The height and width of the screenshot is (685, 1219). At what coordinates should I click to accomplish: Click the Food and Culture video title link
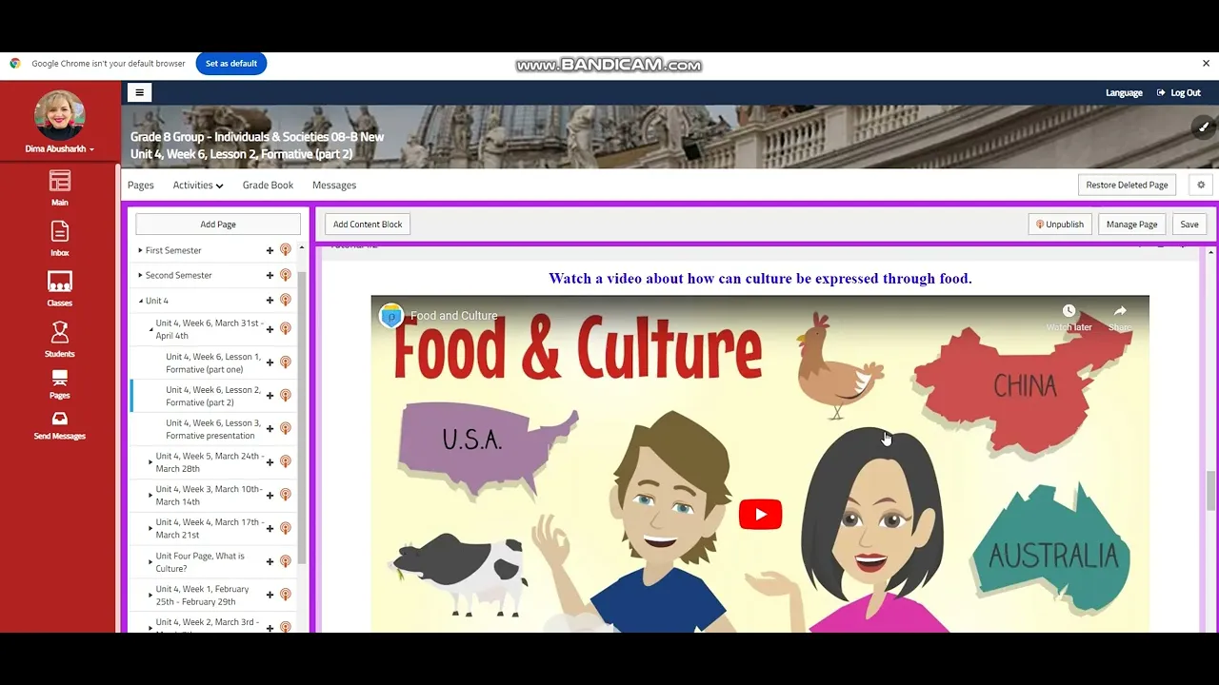(453, 316)
